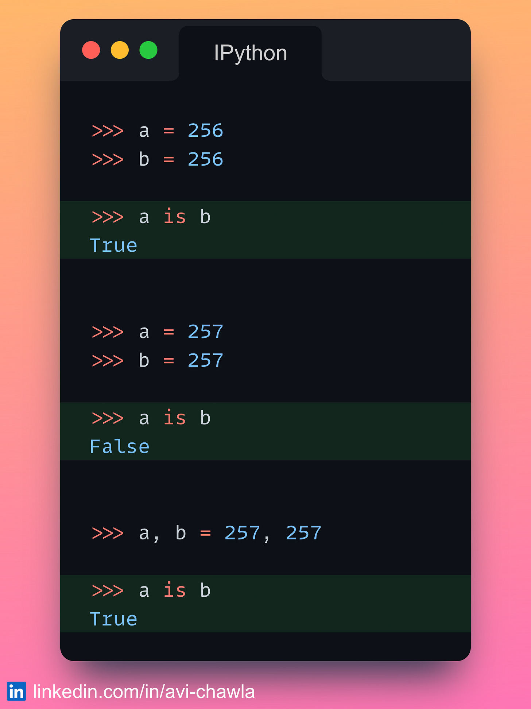Click the prompt arrows before a = 256
Screen dimensions: 531x709
[x=108, y=131]
